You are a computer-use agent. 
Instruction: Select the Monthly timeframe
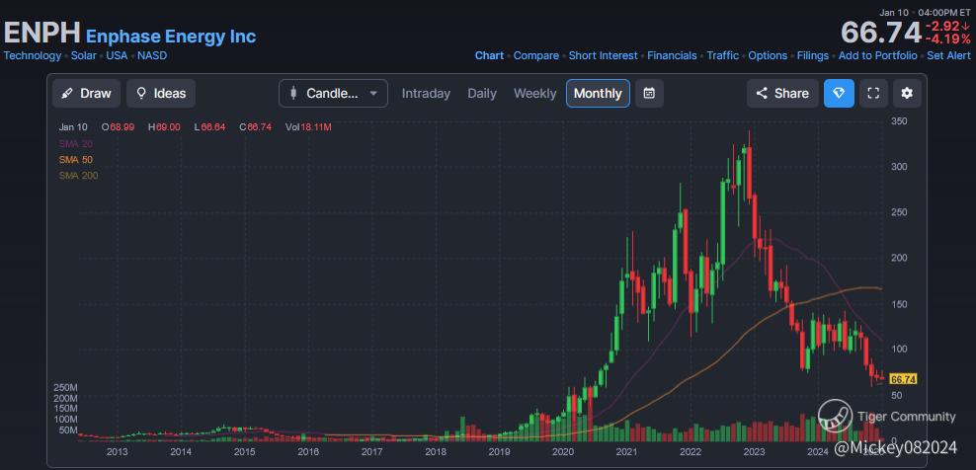[x=598, y=94]
